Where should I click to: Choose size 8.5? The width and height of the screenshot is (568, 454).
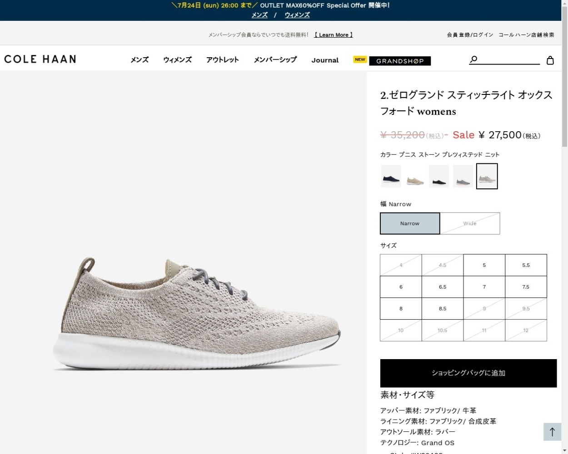(x=443, y=309)
